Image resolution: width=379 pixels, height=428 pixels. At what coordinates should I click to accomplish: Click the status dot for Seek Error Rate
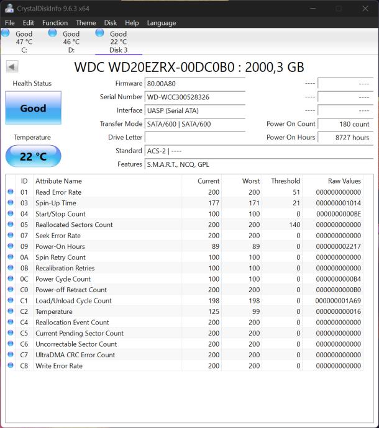pos(11,235)
